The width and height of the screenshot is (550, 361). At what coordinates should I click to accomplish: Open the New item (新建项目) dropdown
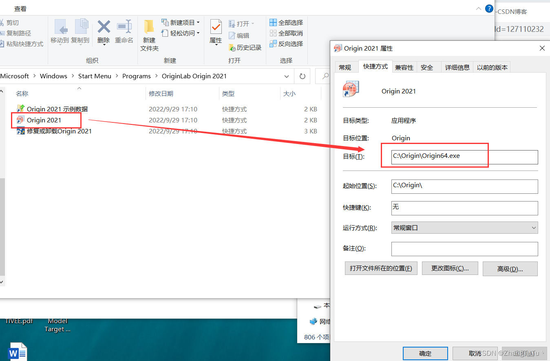(181, 22)
